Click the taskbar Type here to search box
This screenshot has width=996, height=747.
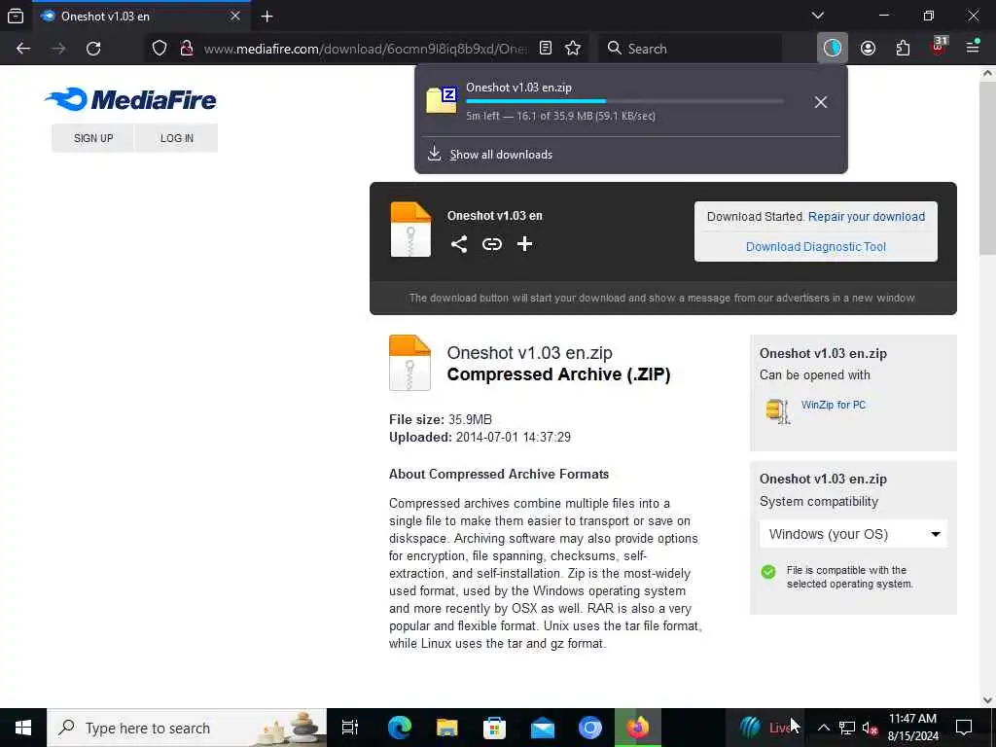click(x=187, y=728)
